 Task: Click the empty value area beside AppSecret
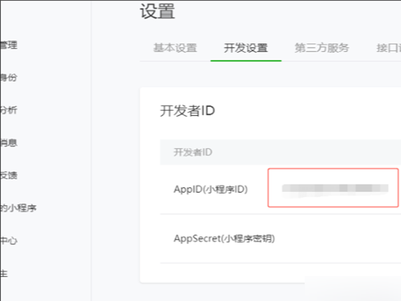coord(334,238)
